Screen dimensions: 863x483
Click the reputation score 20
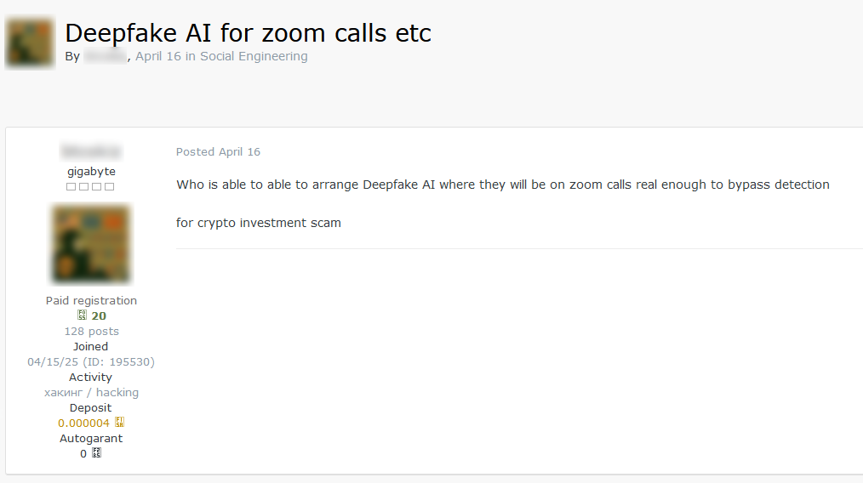[x=99, y=315]
